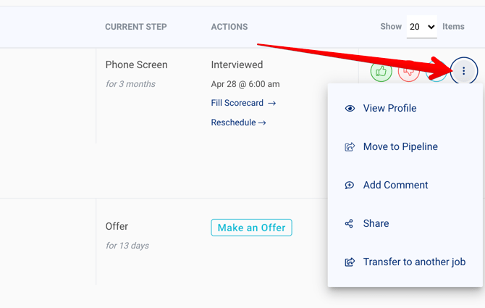Viewport: 485px width, 308px height.
Task: Click the eye icon beside View Profile
Action: pos(350,109)
